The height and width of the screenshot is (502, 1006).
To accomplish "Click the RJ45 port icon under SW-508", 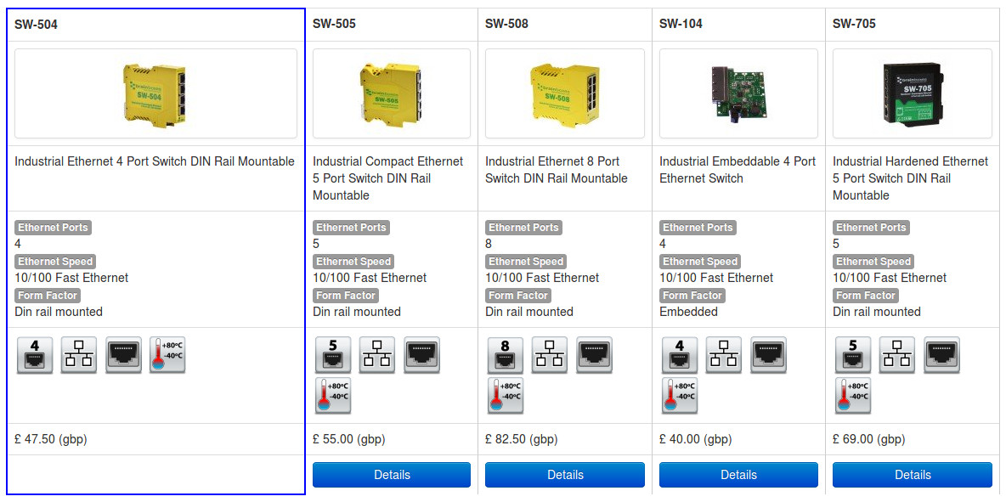I will tap(594, 355).
